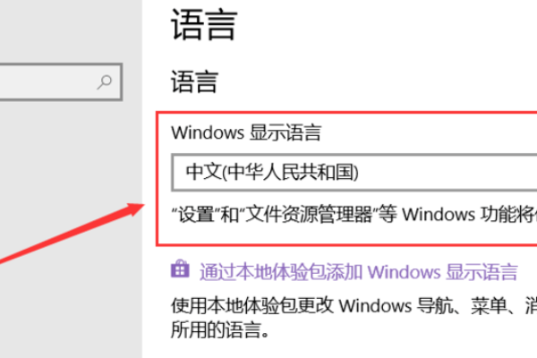Click empty gray sidebar below the search box

(69, 154)
